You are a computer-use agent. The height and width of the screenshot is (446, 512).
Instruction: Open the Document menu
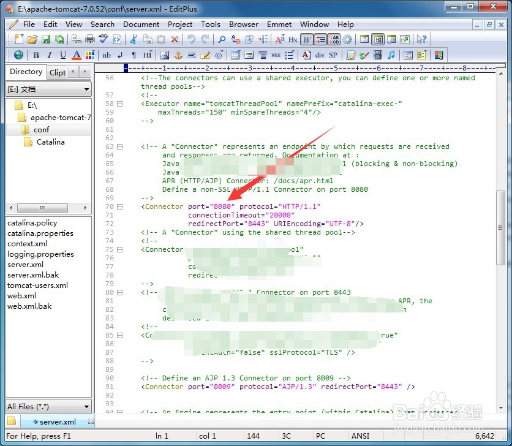(141, 25)
